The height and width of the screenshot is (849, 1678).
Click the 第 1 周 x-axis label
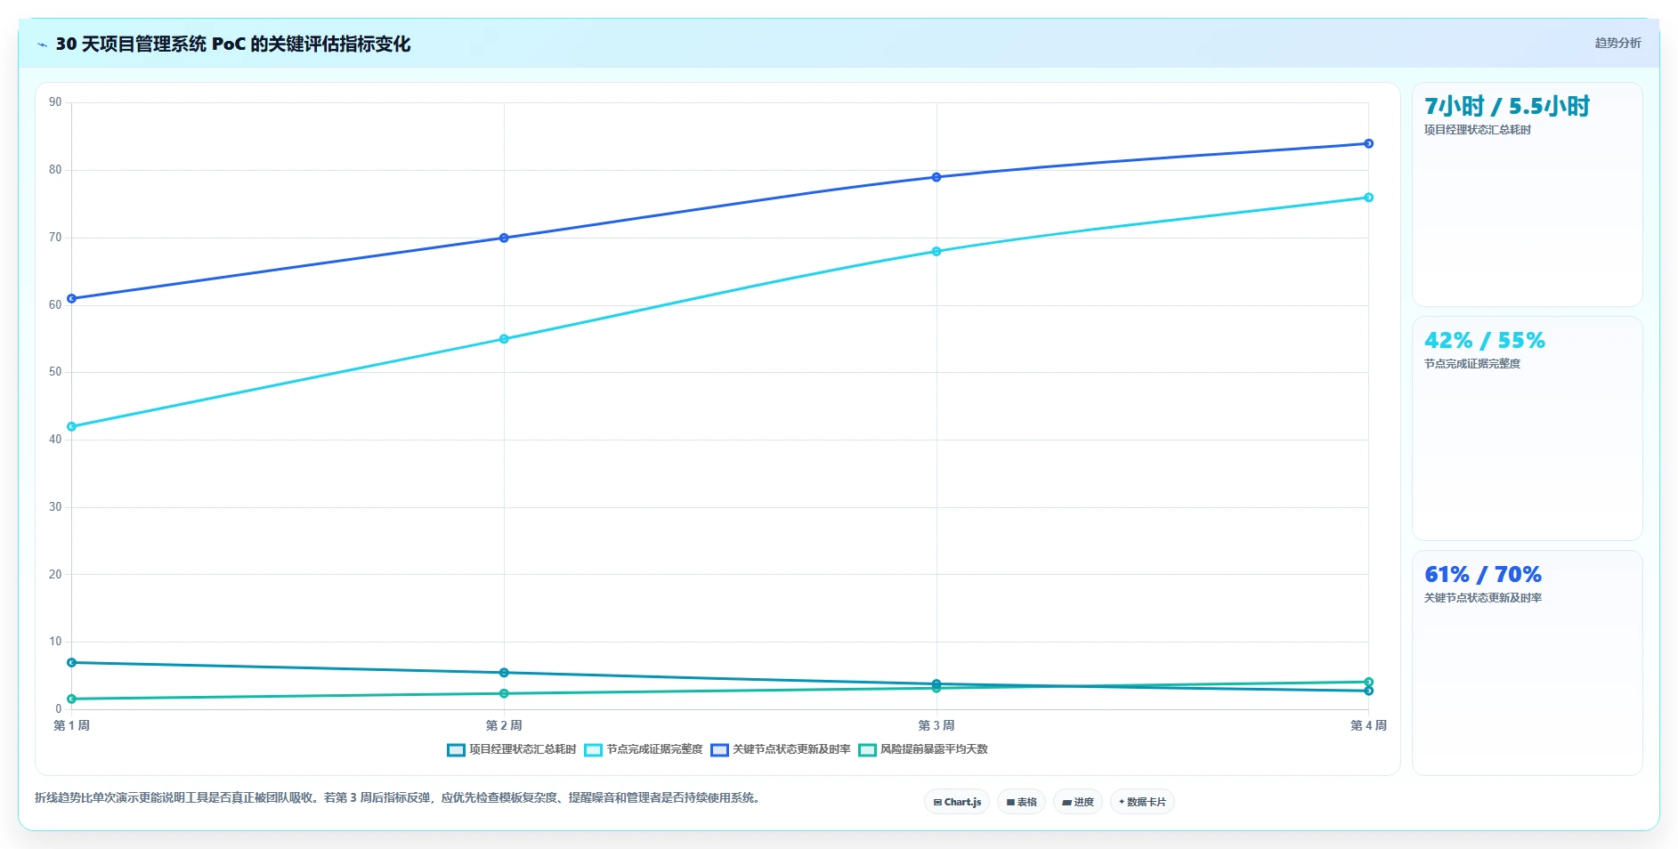tap(71, 725)
